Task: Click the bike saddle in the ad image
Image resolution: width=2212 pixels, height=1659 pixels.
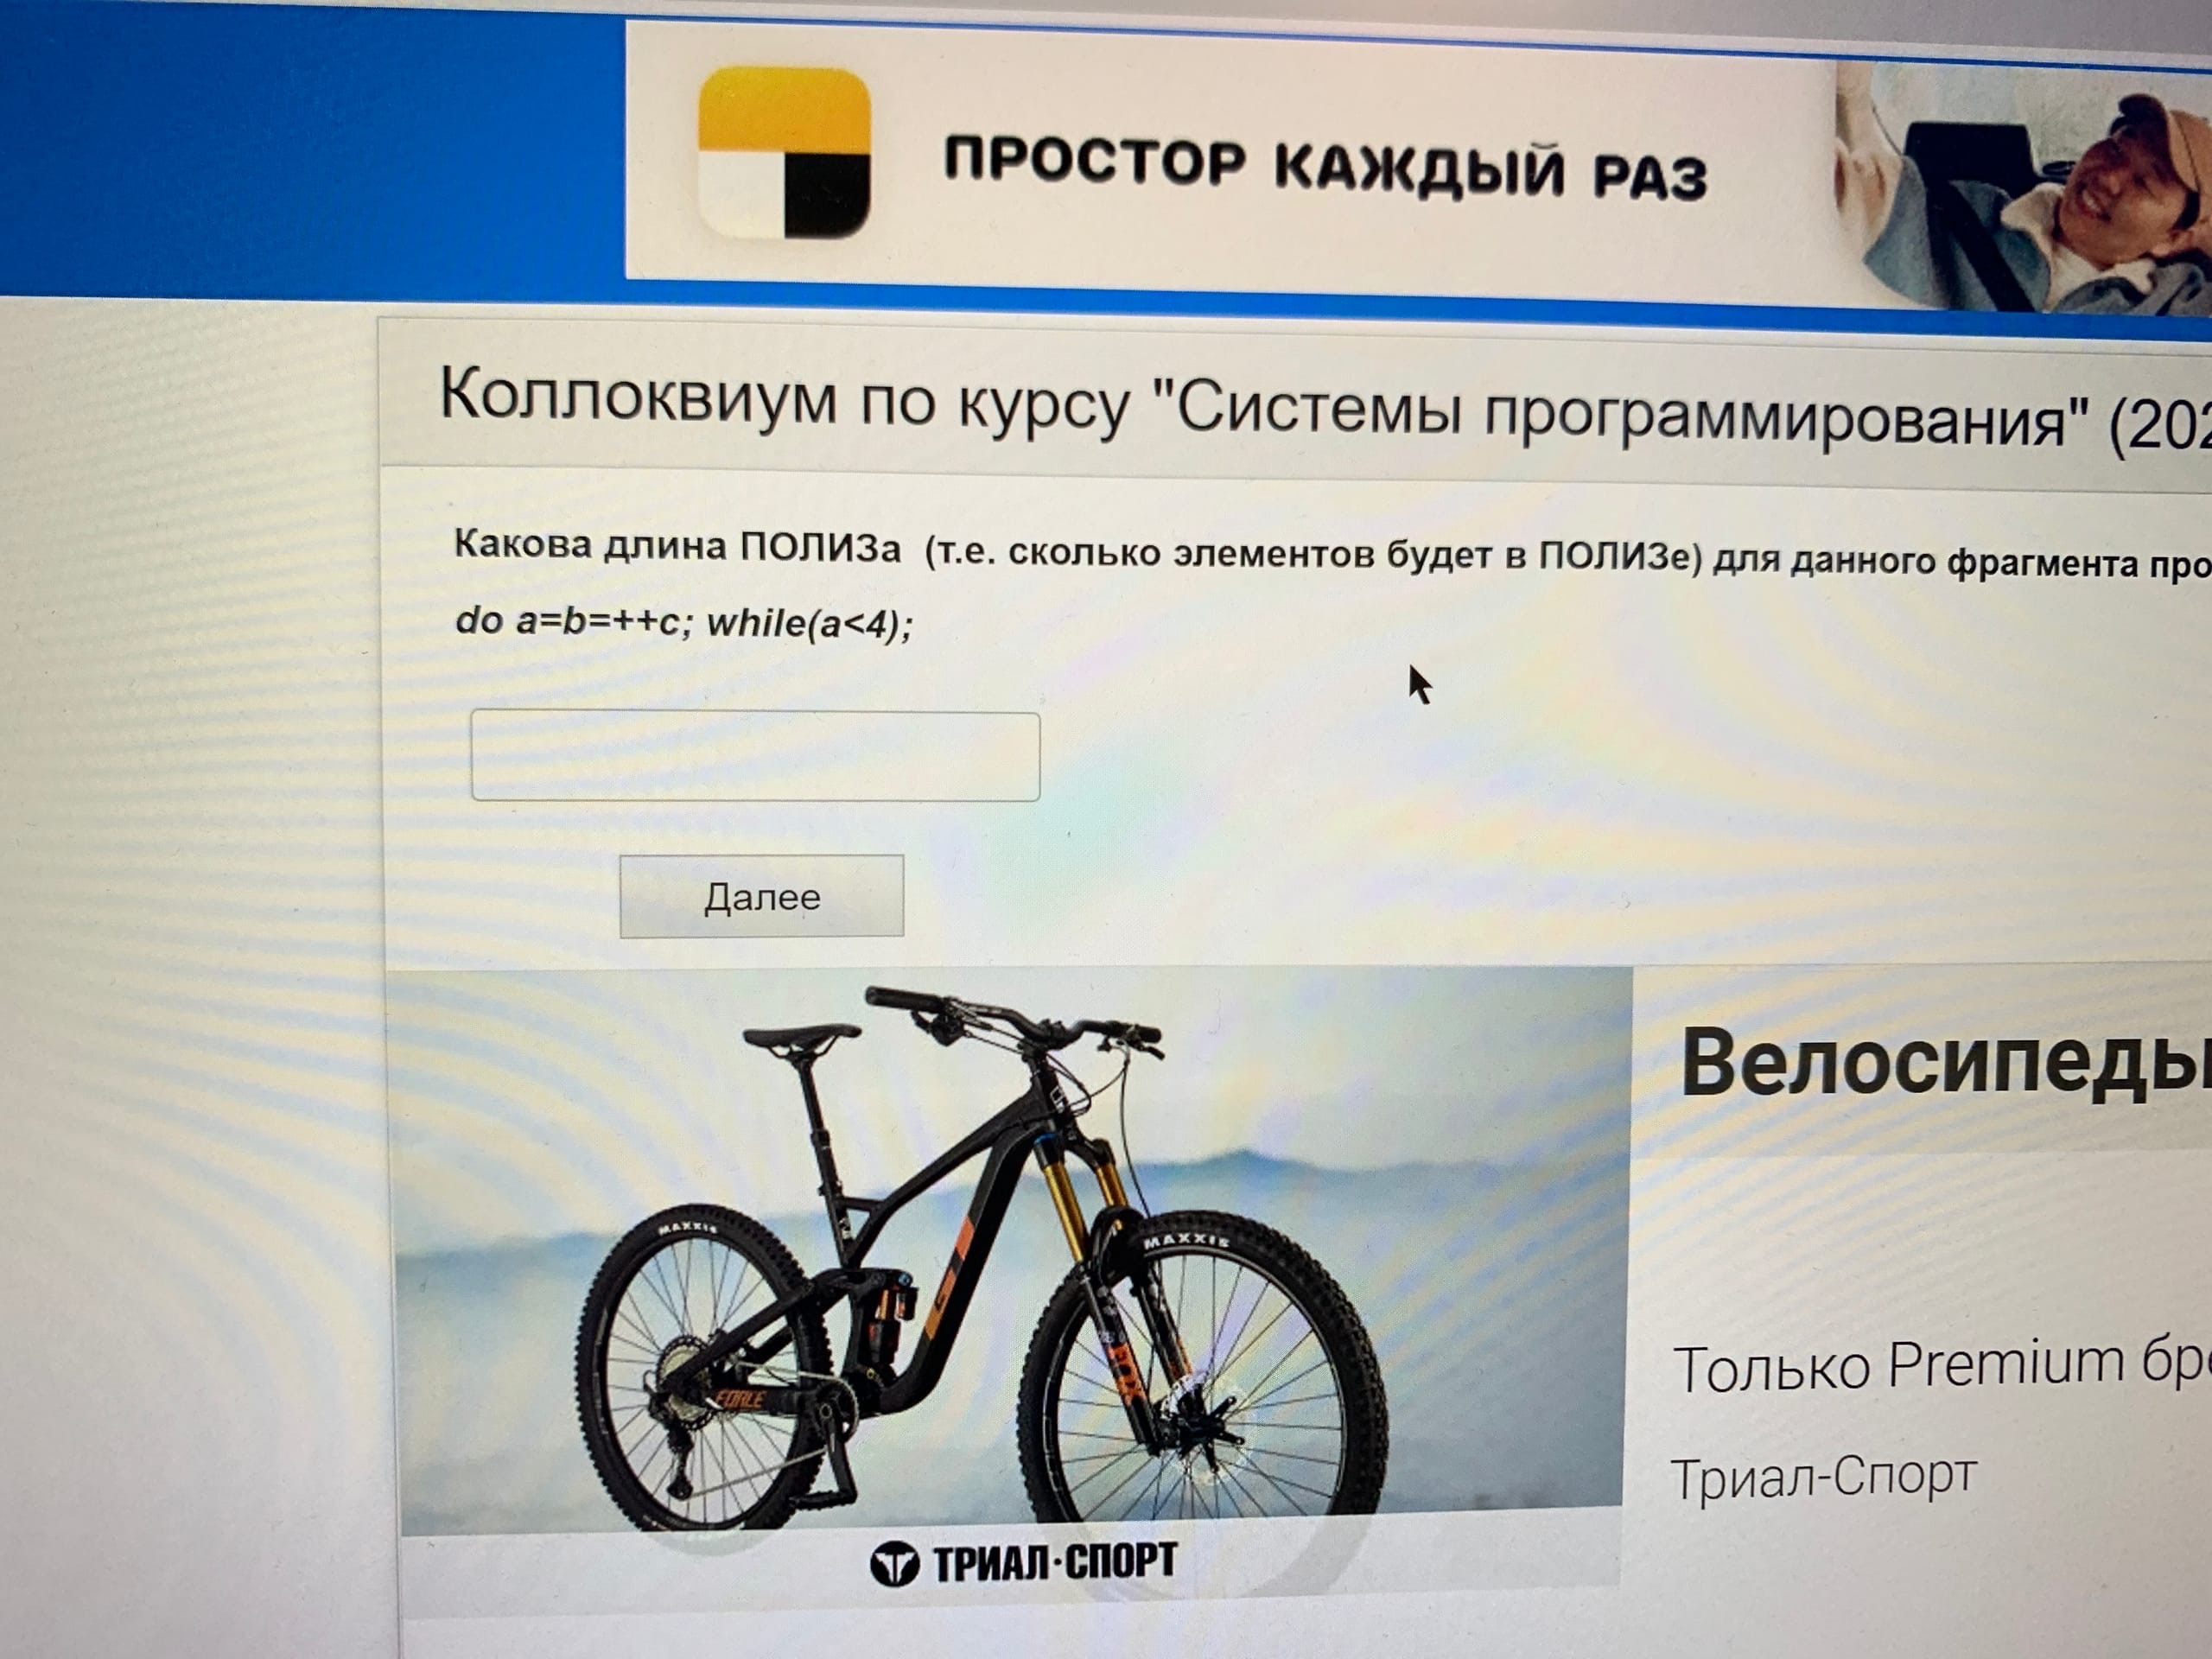Action: (801, 1039)
